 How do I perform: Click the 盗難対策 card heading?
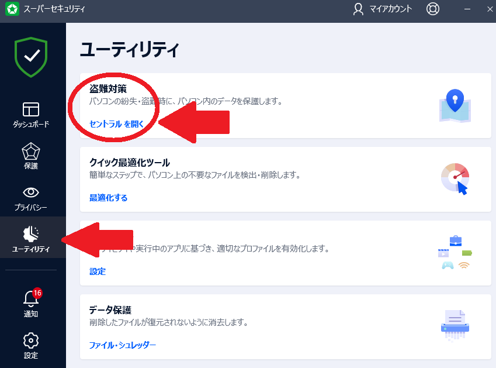coord(107,89)
